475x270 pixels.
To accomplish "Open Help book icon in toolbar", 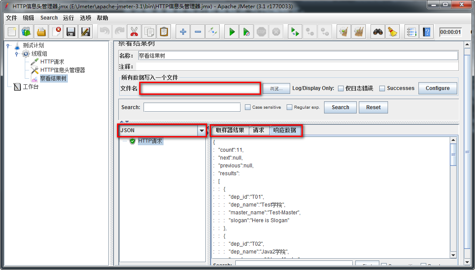I will tap(427, 31).
